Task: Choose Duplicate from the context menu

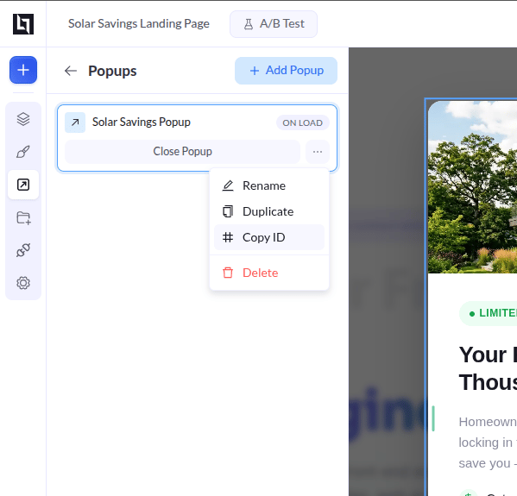Action: 269,211
